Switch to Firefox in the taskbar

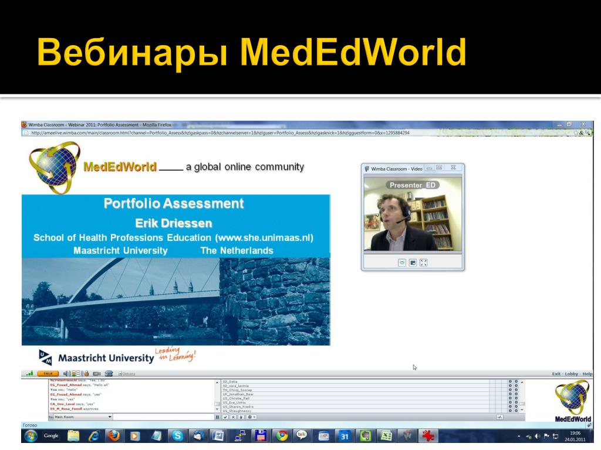[x=114, y=436]
